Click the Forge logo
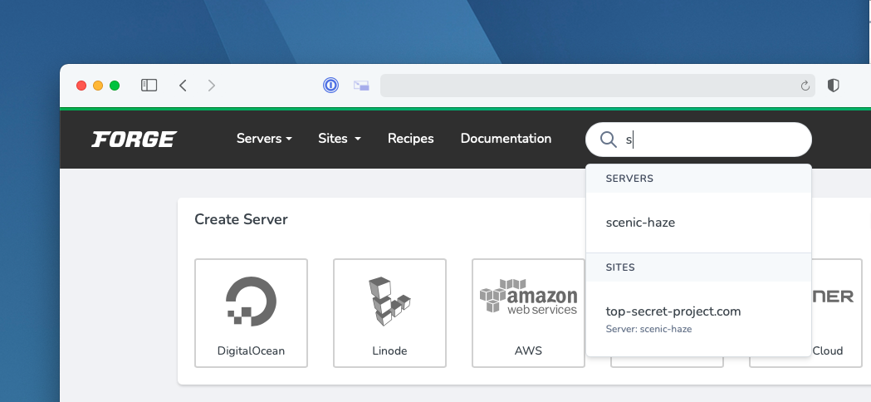Screen dimensions: 871x402 tap(134, 139)
